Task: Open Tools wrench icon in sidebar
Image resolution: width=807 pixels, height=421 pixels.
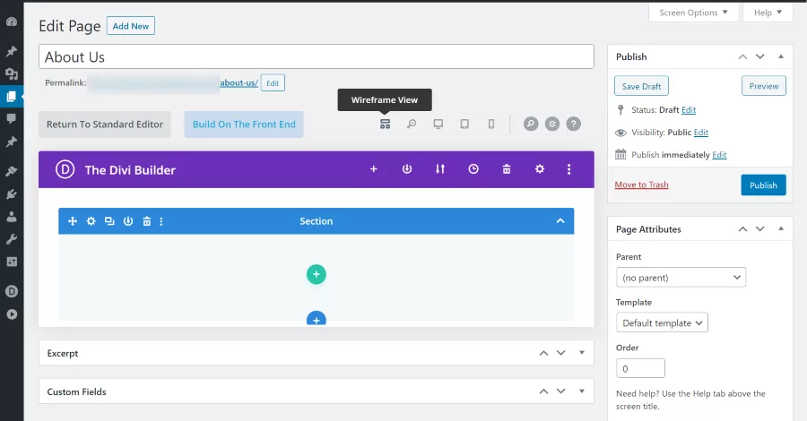Action: coord(12,239)
